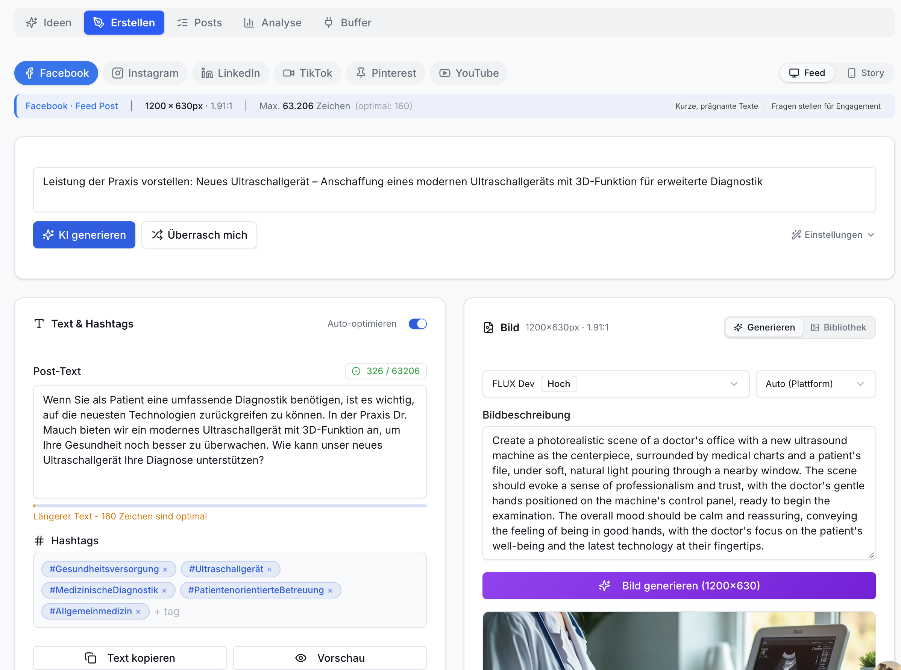Image resolution: width=901 pixels, height=670 pixels.
Task: Click the 'Fragen stellen für Engagement' tip
Action: pos(826,106)
